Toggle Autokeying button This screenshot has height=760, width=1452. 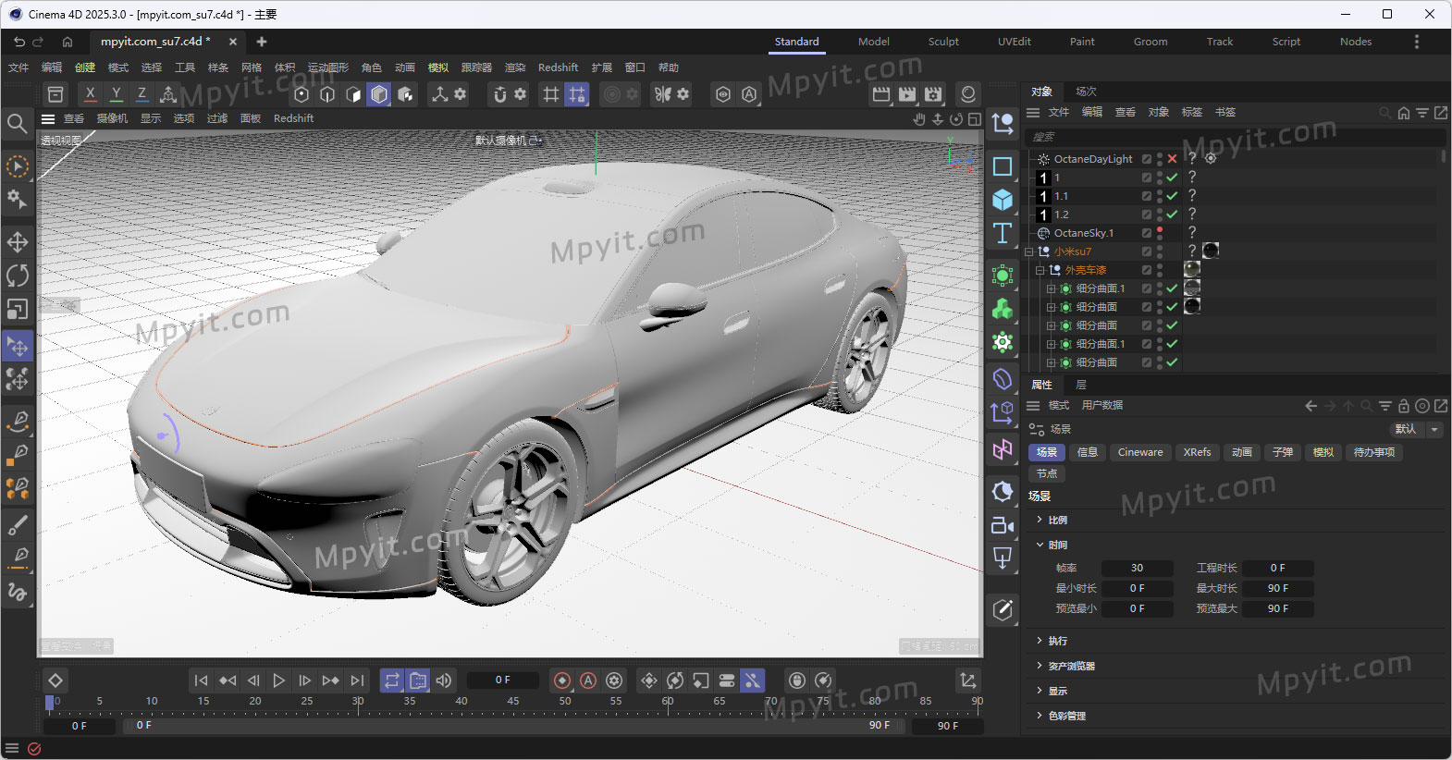click(x=588, y=680)
